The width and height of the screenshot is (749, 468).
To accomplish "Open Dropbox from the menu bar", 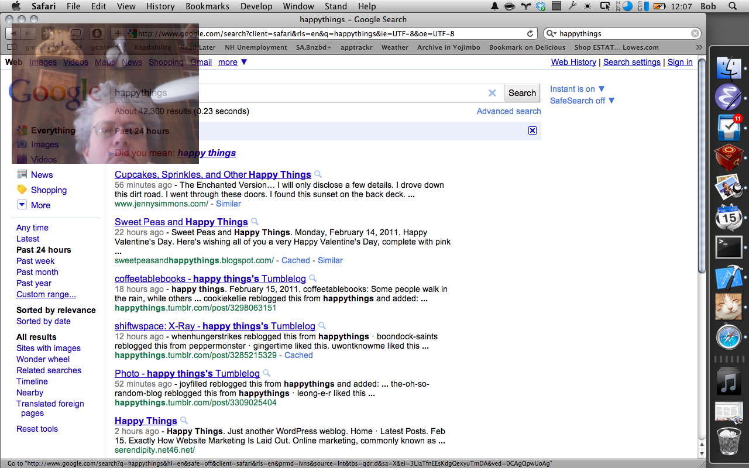I will [541, 6].
